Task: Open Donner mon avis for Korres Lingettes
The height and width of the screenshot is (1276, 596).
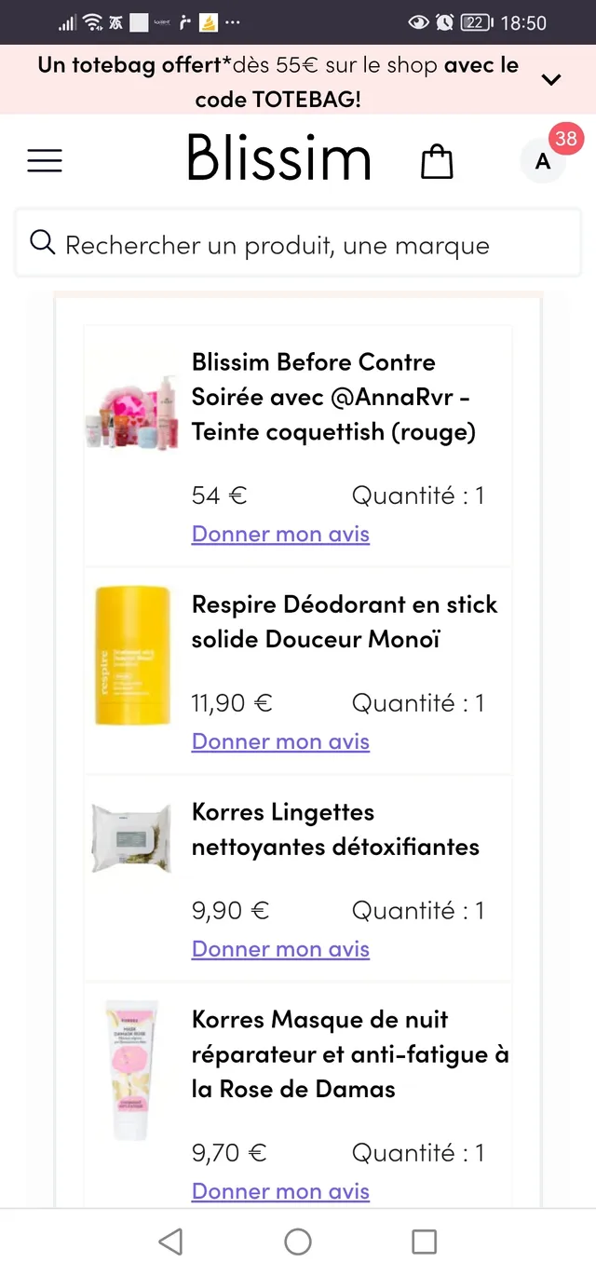Action: (280, 948)
